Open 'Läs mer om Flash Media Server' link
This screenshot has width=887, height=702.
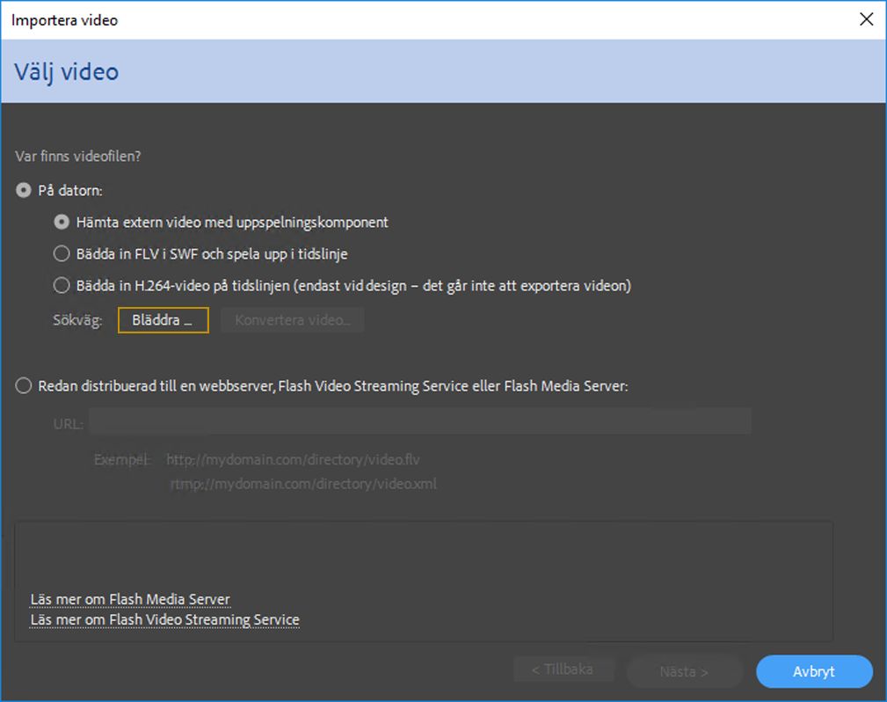point(130,599)
